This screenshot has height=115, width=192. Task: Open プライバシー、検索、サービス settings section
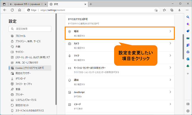click(x=28, y=41)
